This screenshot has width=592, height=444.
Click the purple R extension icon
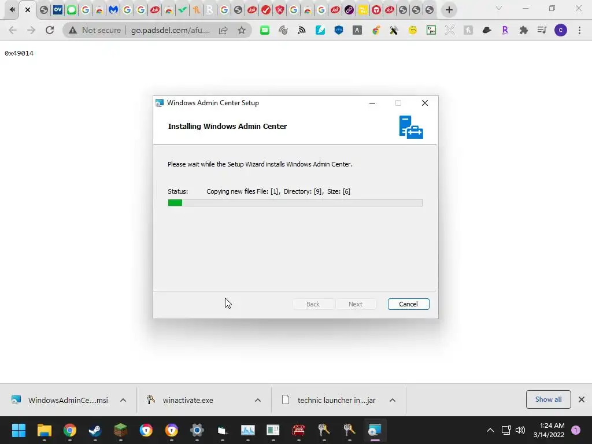(505, 30)
